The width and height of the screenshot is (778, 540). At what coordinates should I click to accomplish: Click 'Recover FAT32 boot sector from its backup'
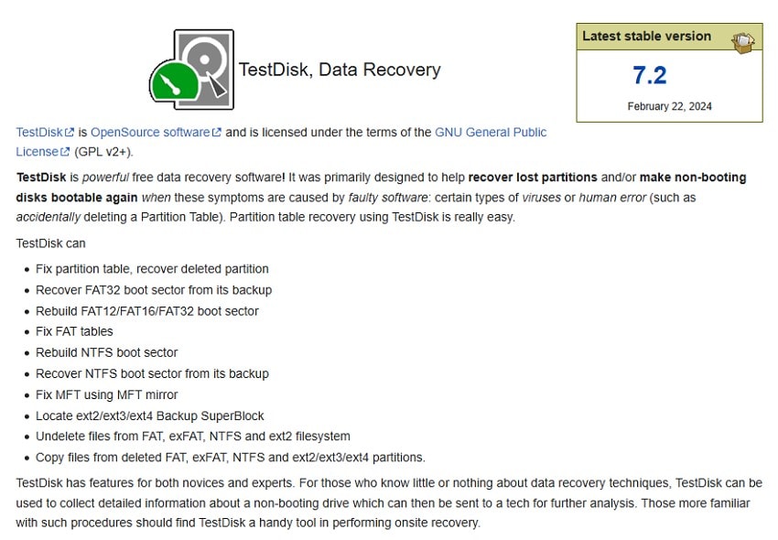coord(154,290)
